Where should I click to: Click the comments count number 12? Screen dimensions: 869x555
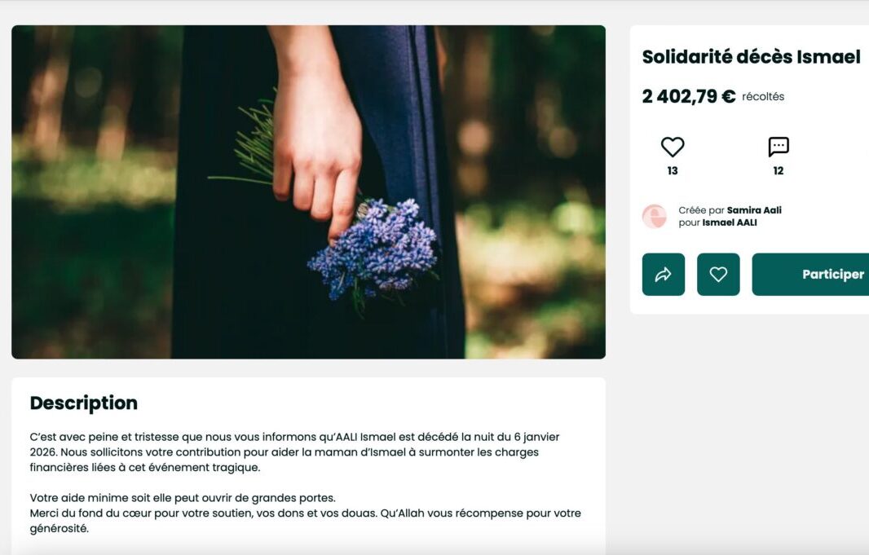click(x=779, y=171)
